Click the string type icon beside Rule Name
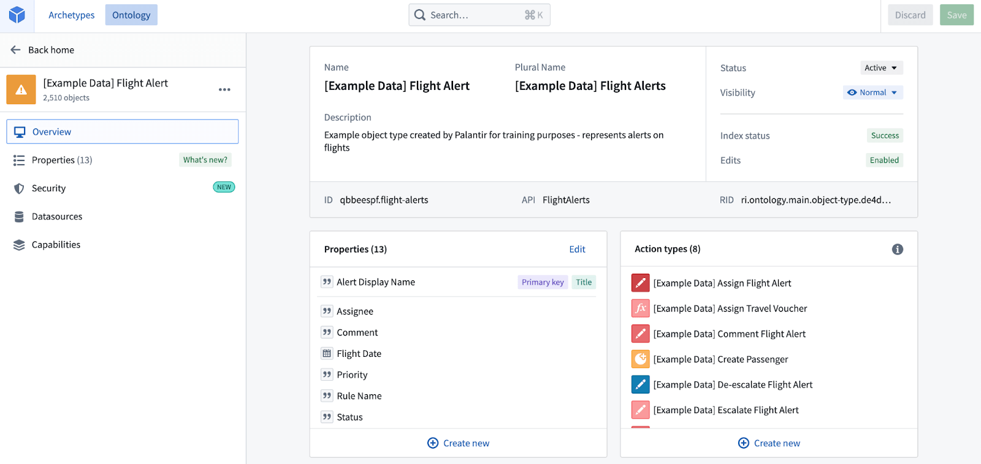 pos(327,395)
